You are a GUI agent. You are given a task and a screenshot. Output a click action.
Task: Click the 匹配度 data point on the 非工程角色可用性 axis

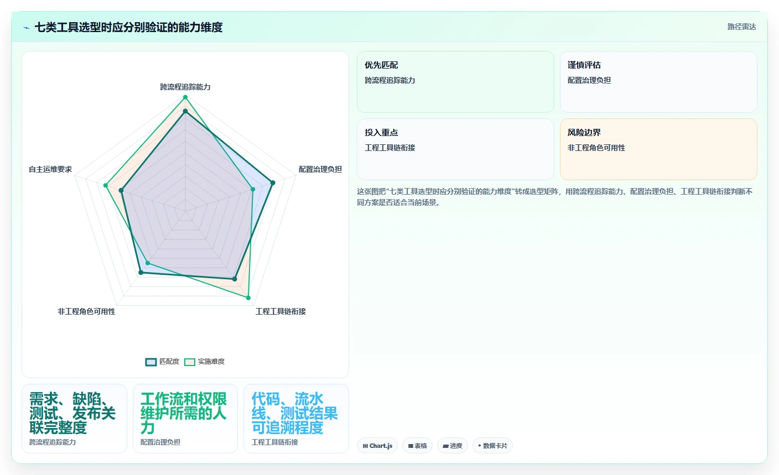pyautogui.click(x=141, y=273)
